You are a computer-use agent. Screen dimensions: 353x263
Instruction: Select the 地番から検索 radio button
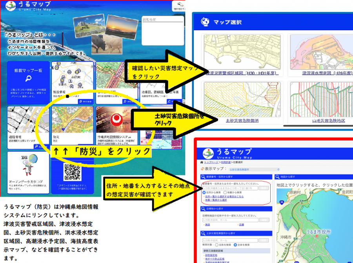[x=225, y=192]
